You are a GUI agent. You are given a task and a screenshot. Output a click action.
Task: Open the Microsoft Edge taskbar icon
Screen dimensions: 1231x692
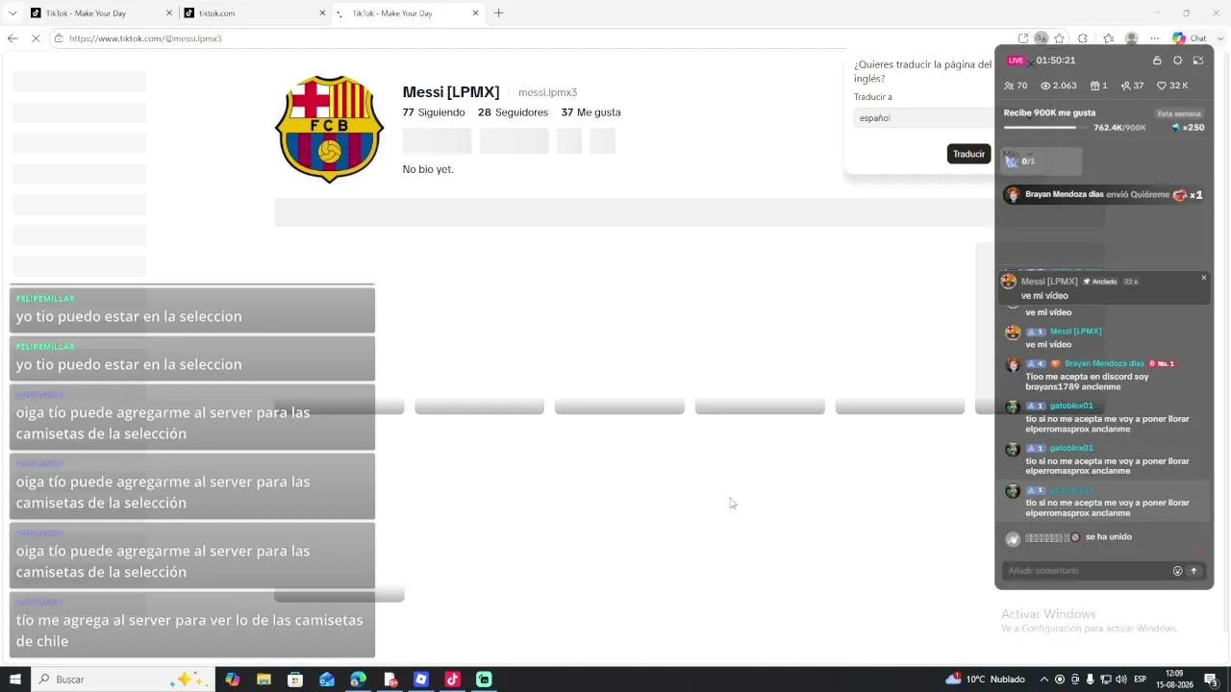tap(358, 680)
